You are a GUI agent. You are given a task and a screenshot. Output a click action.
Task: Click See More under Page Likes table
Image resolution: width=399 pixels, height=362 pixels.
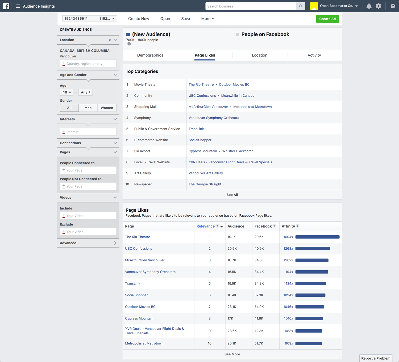pos(232,354)
